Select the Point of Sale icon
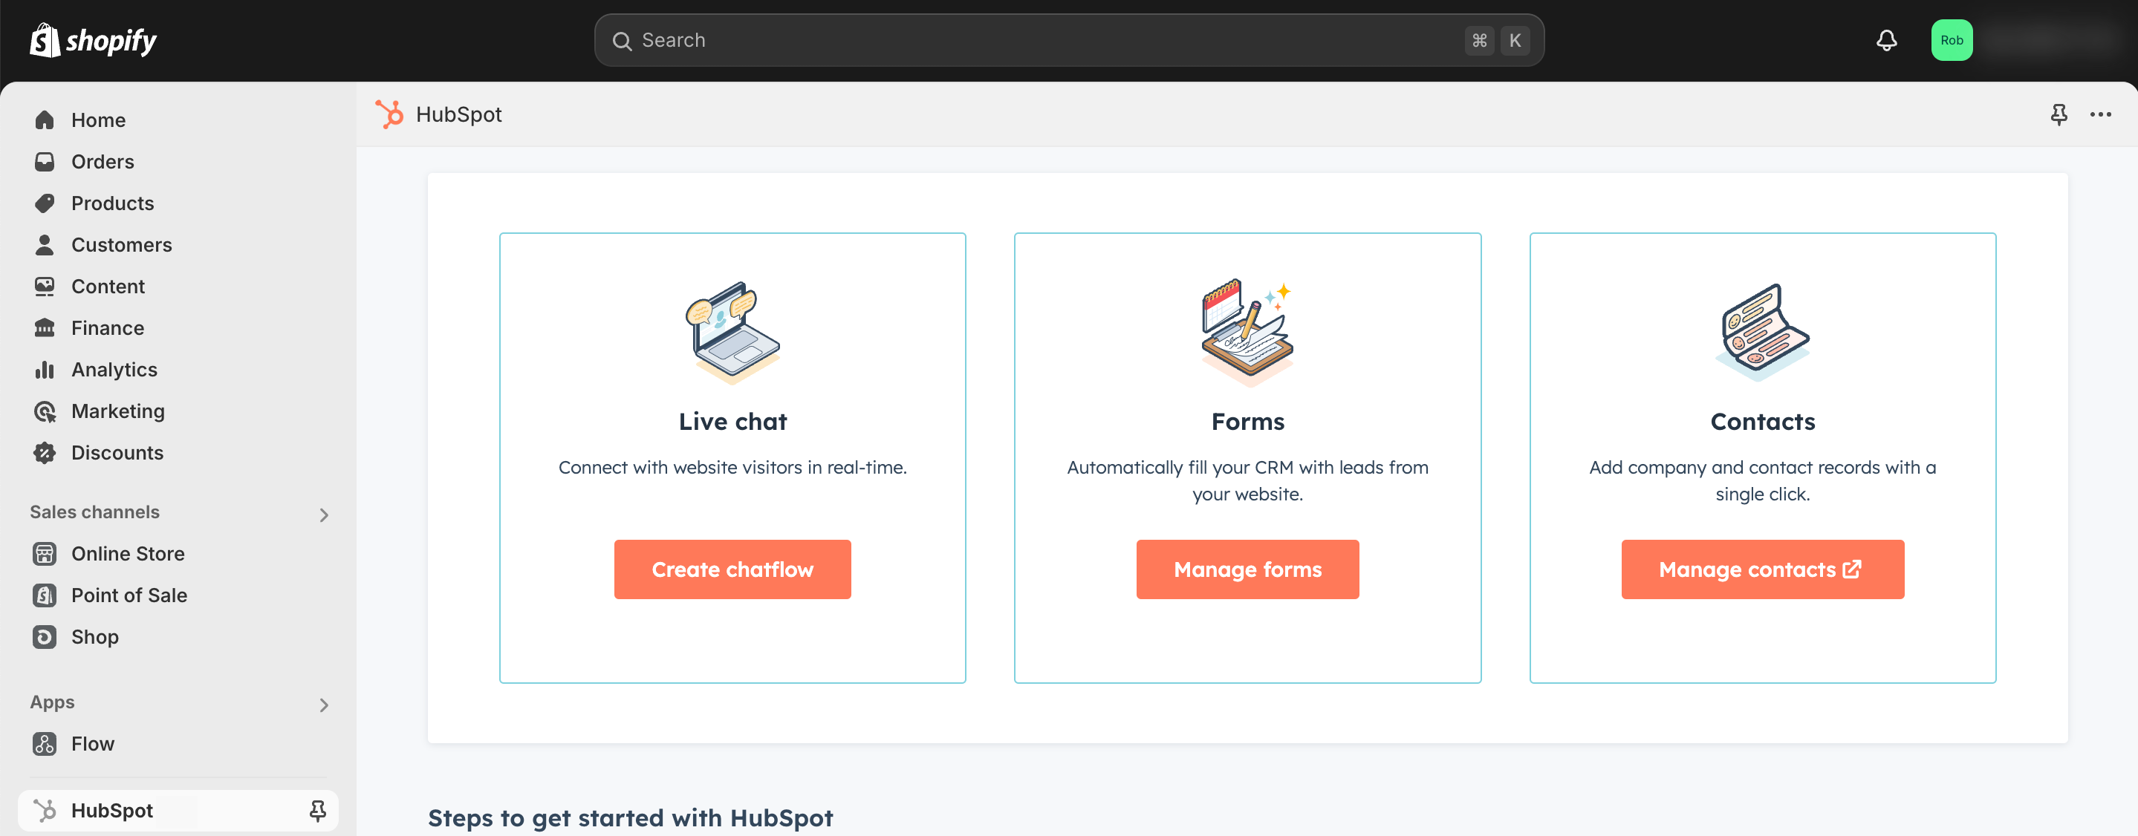The image size is (2138, 836). pos(45,595)
